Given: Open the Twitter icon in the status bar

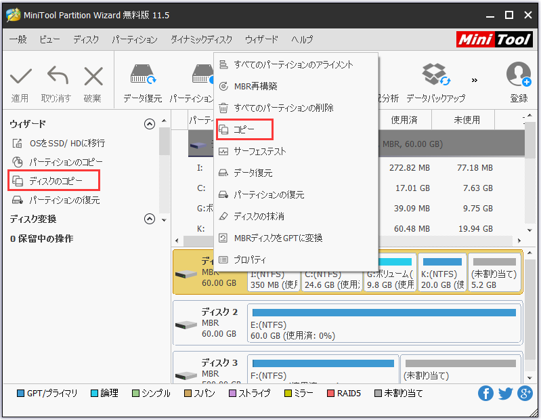Looking at the screenshot, I should pyautogui.click(x=506, y=393).
